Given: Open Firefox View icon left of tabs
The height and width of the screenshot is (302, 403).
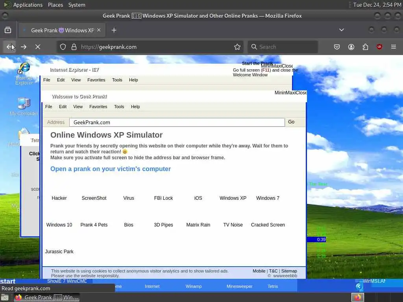Looking at the screenshot, I should coord(8,30).
